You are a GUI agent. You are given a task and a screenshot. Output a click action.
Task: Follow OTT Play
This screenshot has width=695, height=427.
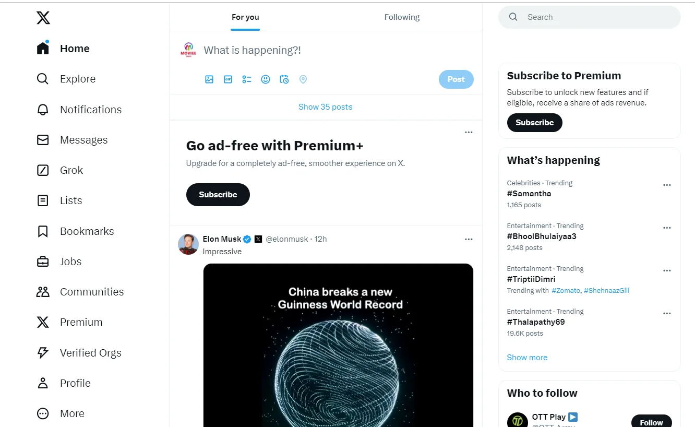651,422
